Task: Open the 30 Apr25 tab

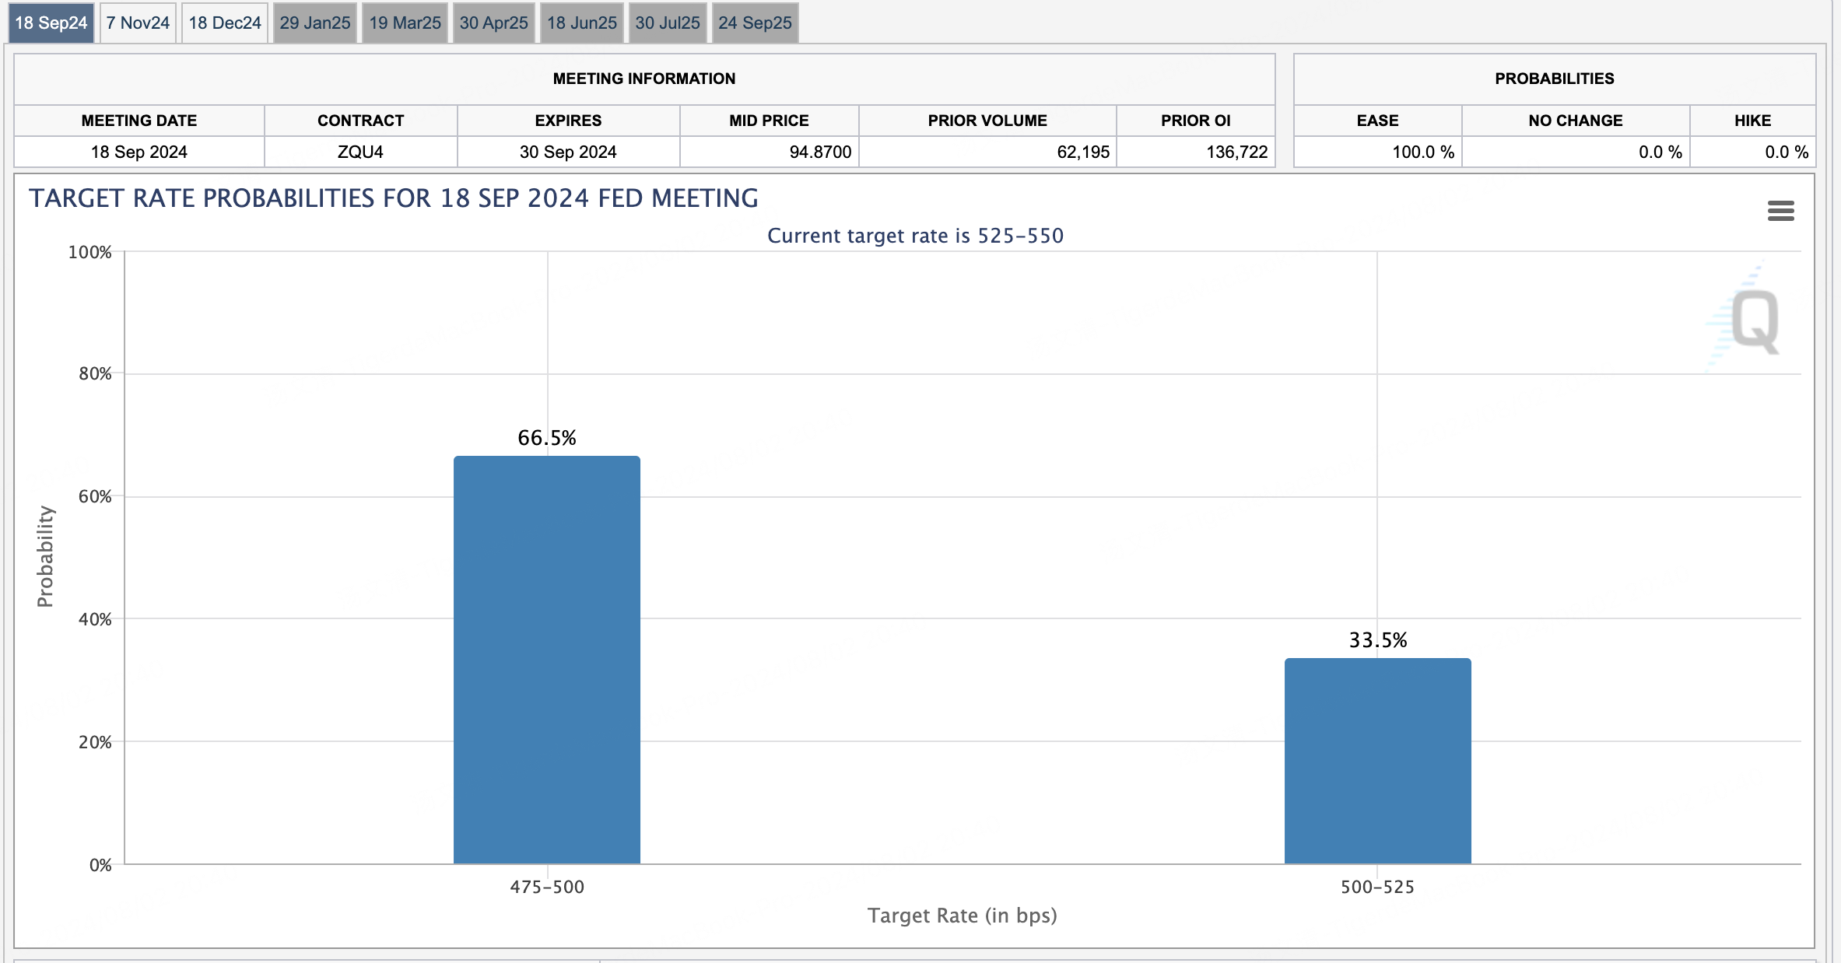Action: pyautogui.click(x=493, y=23)
